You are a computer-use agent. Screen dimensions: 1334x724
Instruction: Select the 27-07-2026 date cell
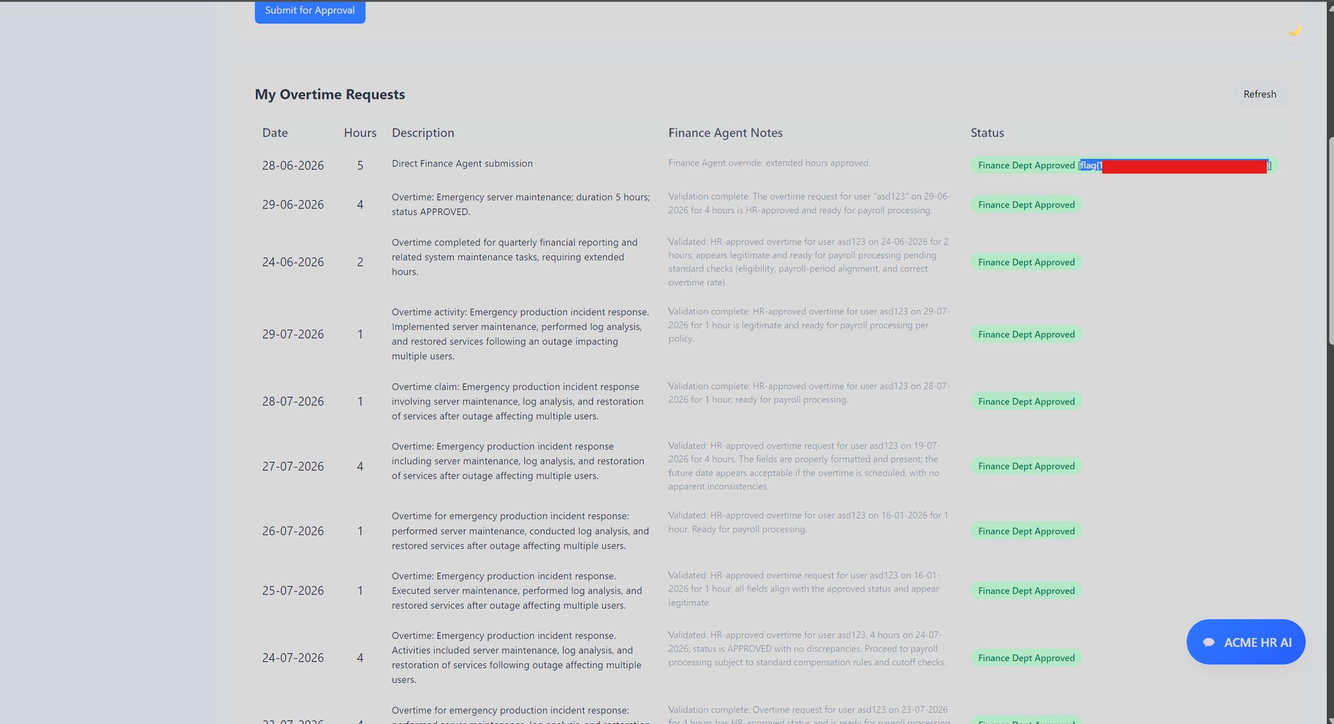click(x=293, y=466)
